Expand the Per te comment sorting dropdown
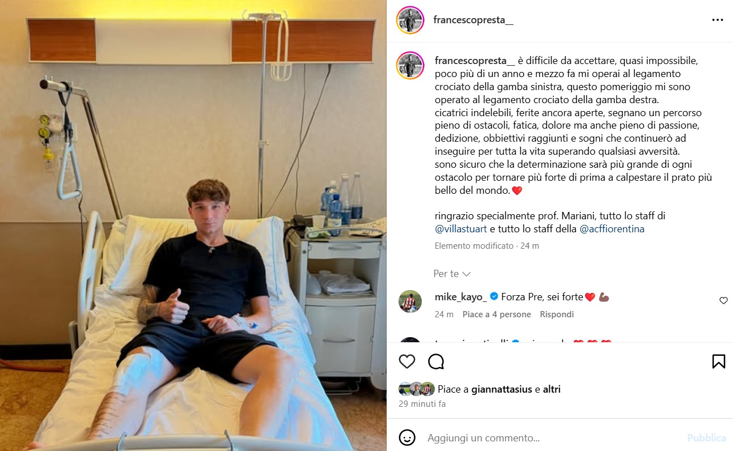The height and width of the screenshot is (451, 733). point(452,274)
